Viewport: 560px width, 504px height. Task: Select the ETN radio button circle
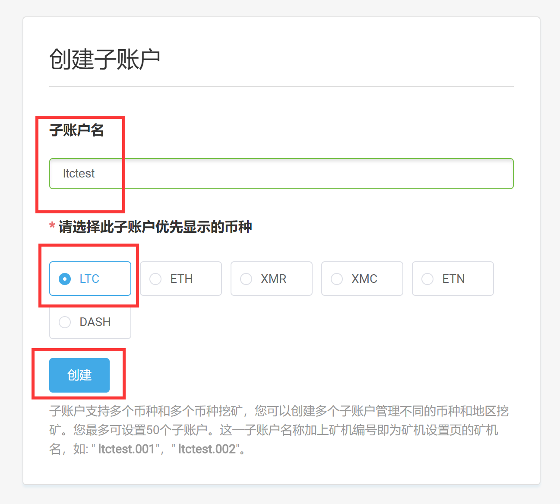point(427,279)
